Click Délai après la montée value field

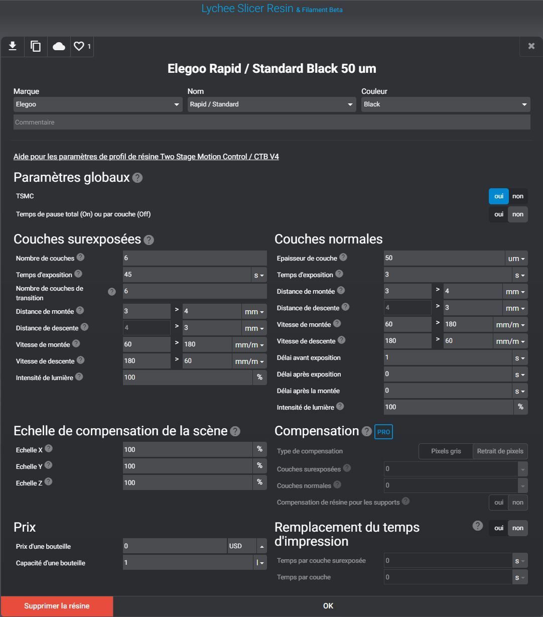(x=448, y=391)
